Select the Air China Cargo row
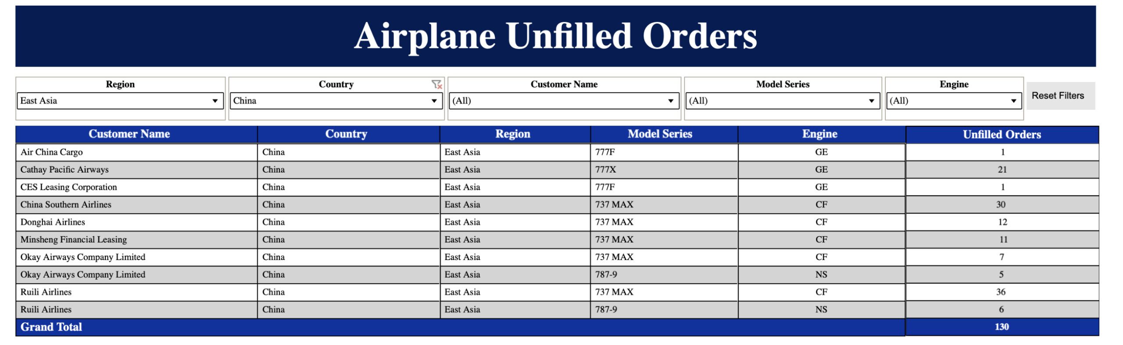Screen dimensions: 1123x345 [x=52, y=152]
